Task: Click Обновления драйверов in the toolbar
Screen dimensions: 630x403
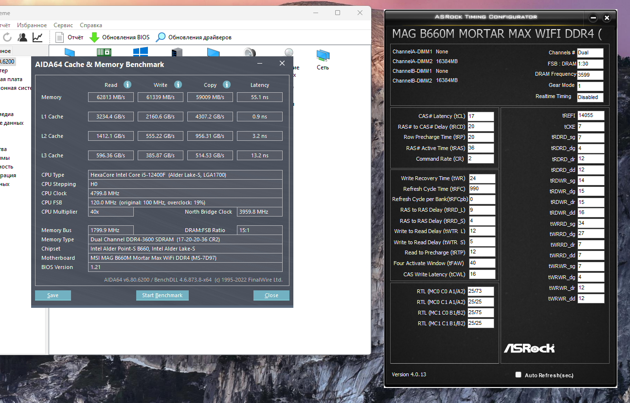Action: pyautogui.click(x=194, y=37)
